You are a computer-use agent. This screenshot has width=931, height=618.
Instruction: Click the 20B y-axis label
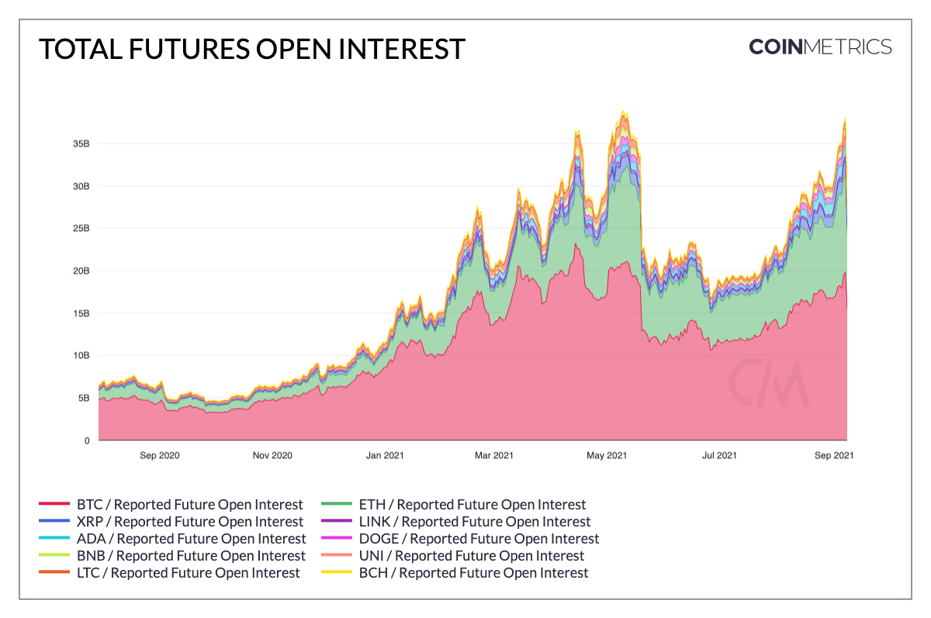pos(81,271)
